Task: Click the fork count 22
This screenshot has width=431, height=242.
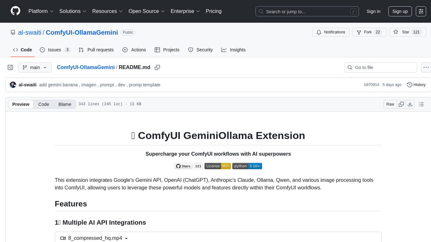Action: pyautogui.click(x=377, y=32)
